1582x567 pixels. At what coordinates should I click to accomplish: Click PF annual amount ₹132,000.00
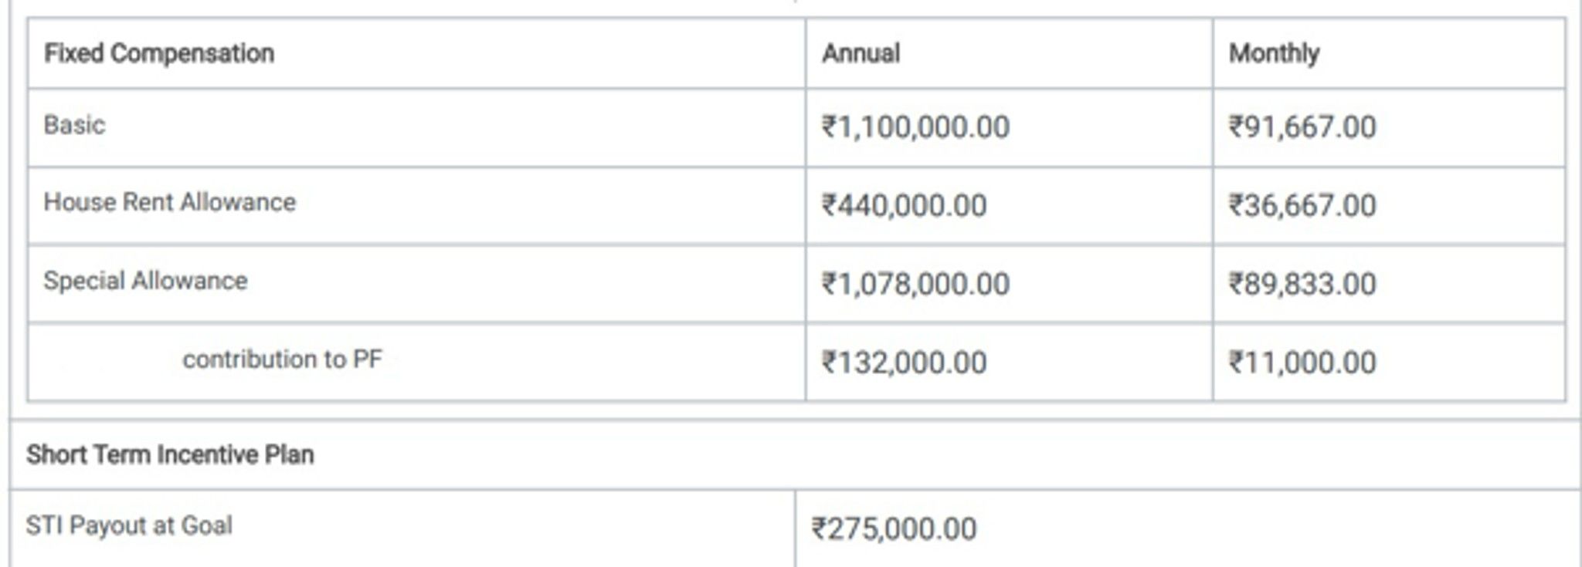point(904,363)
